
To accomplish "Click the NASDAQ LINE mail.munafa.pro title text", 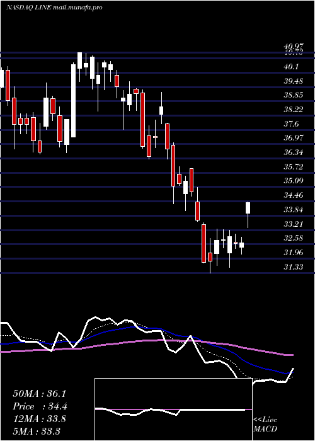I will (54, 8).
